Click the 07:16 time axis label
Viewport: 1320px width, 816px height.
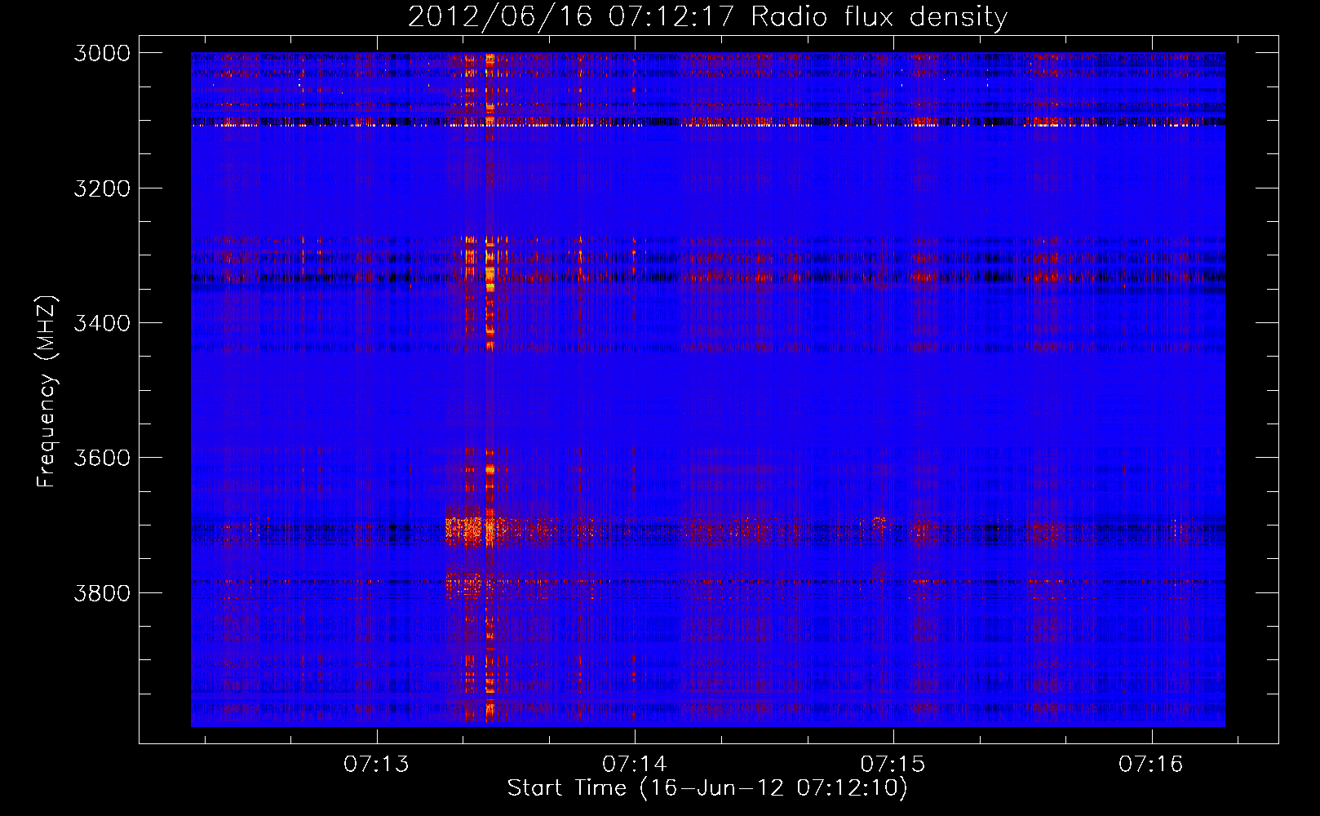[1151, 765]
